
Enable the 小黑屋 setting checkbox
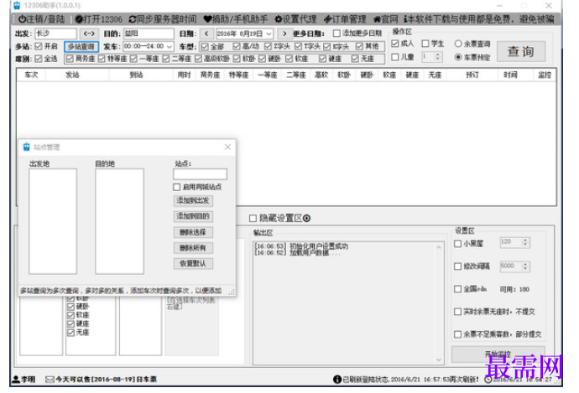point(458,244)
